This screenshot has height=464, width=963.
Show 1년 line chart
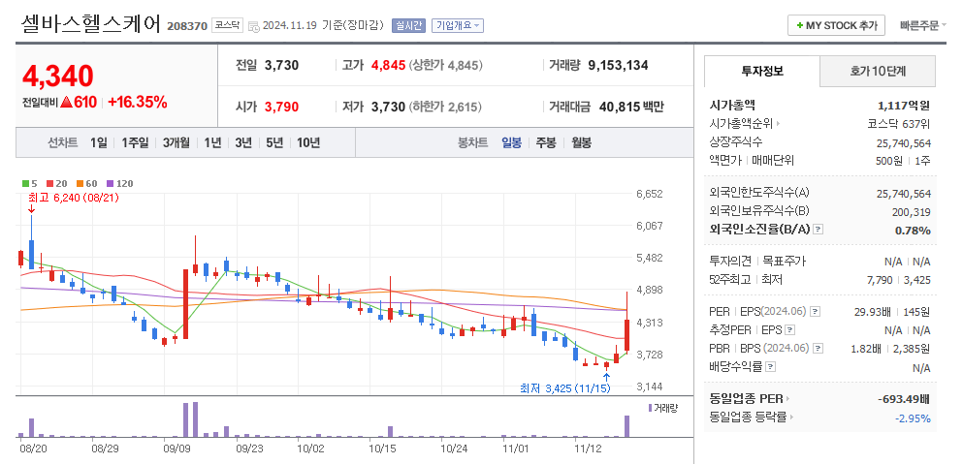pos(212,143)
